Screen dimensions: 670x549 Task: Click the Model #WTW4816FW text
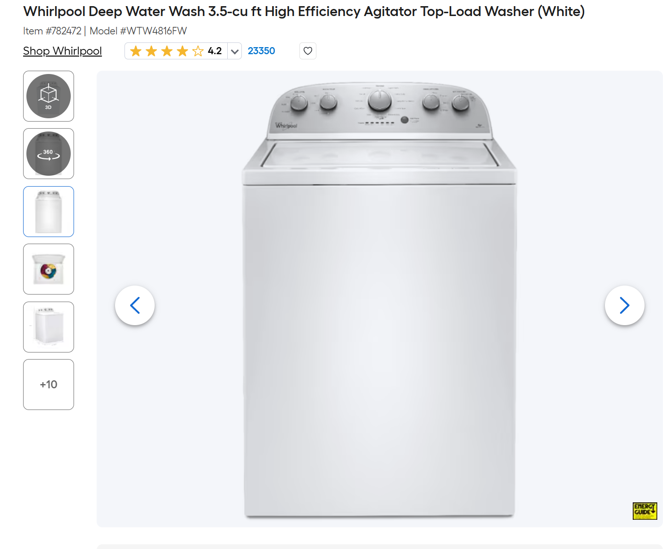pyautogui.click(x=138, y=31)
